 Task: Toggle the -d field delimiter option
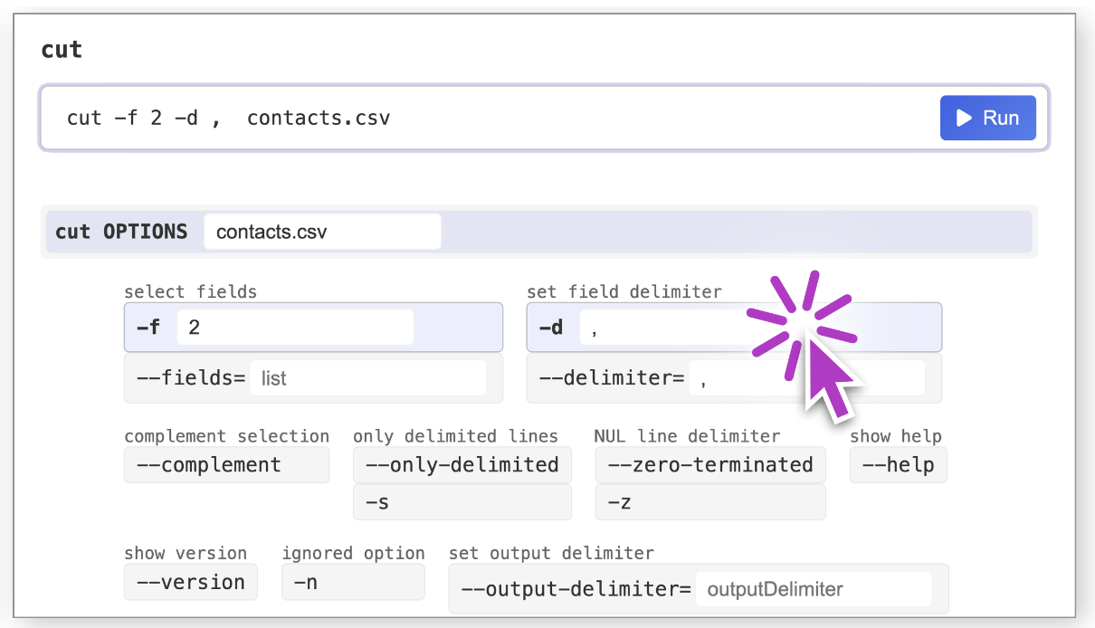pos(550,328)
